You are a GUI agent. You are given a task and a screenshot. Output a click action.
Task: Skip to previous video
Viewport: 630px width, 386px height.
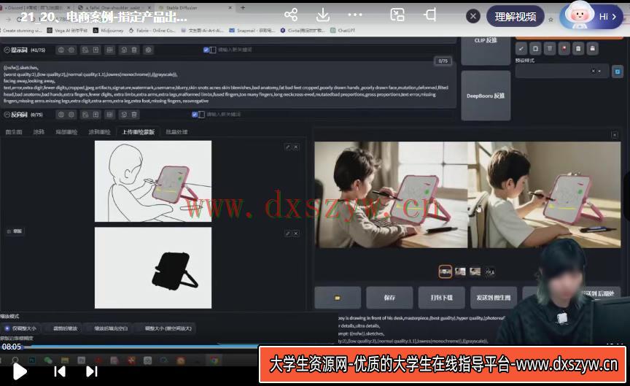[60, 371]
